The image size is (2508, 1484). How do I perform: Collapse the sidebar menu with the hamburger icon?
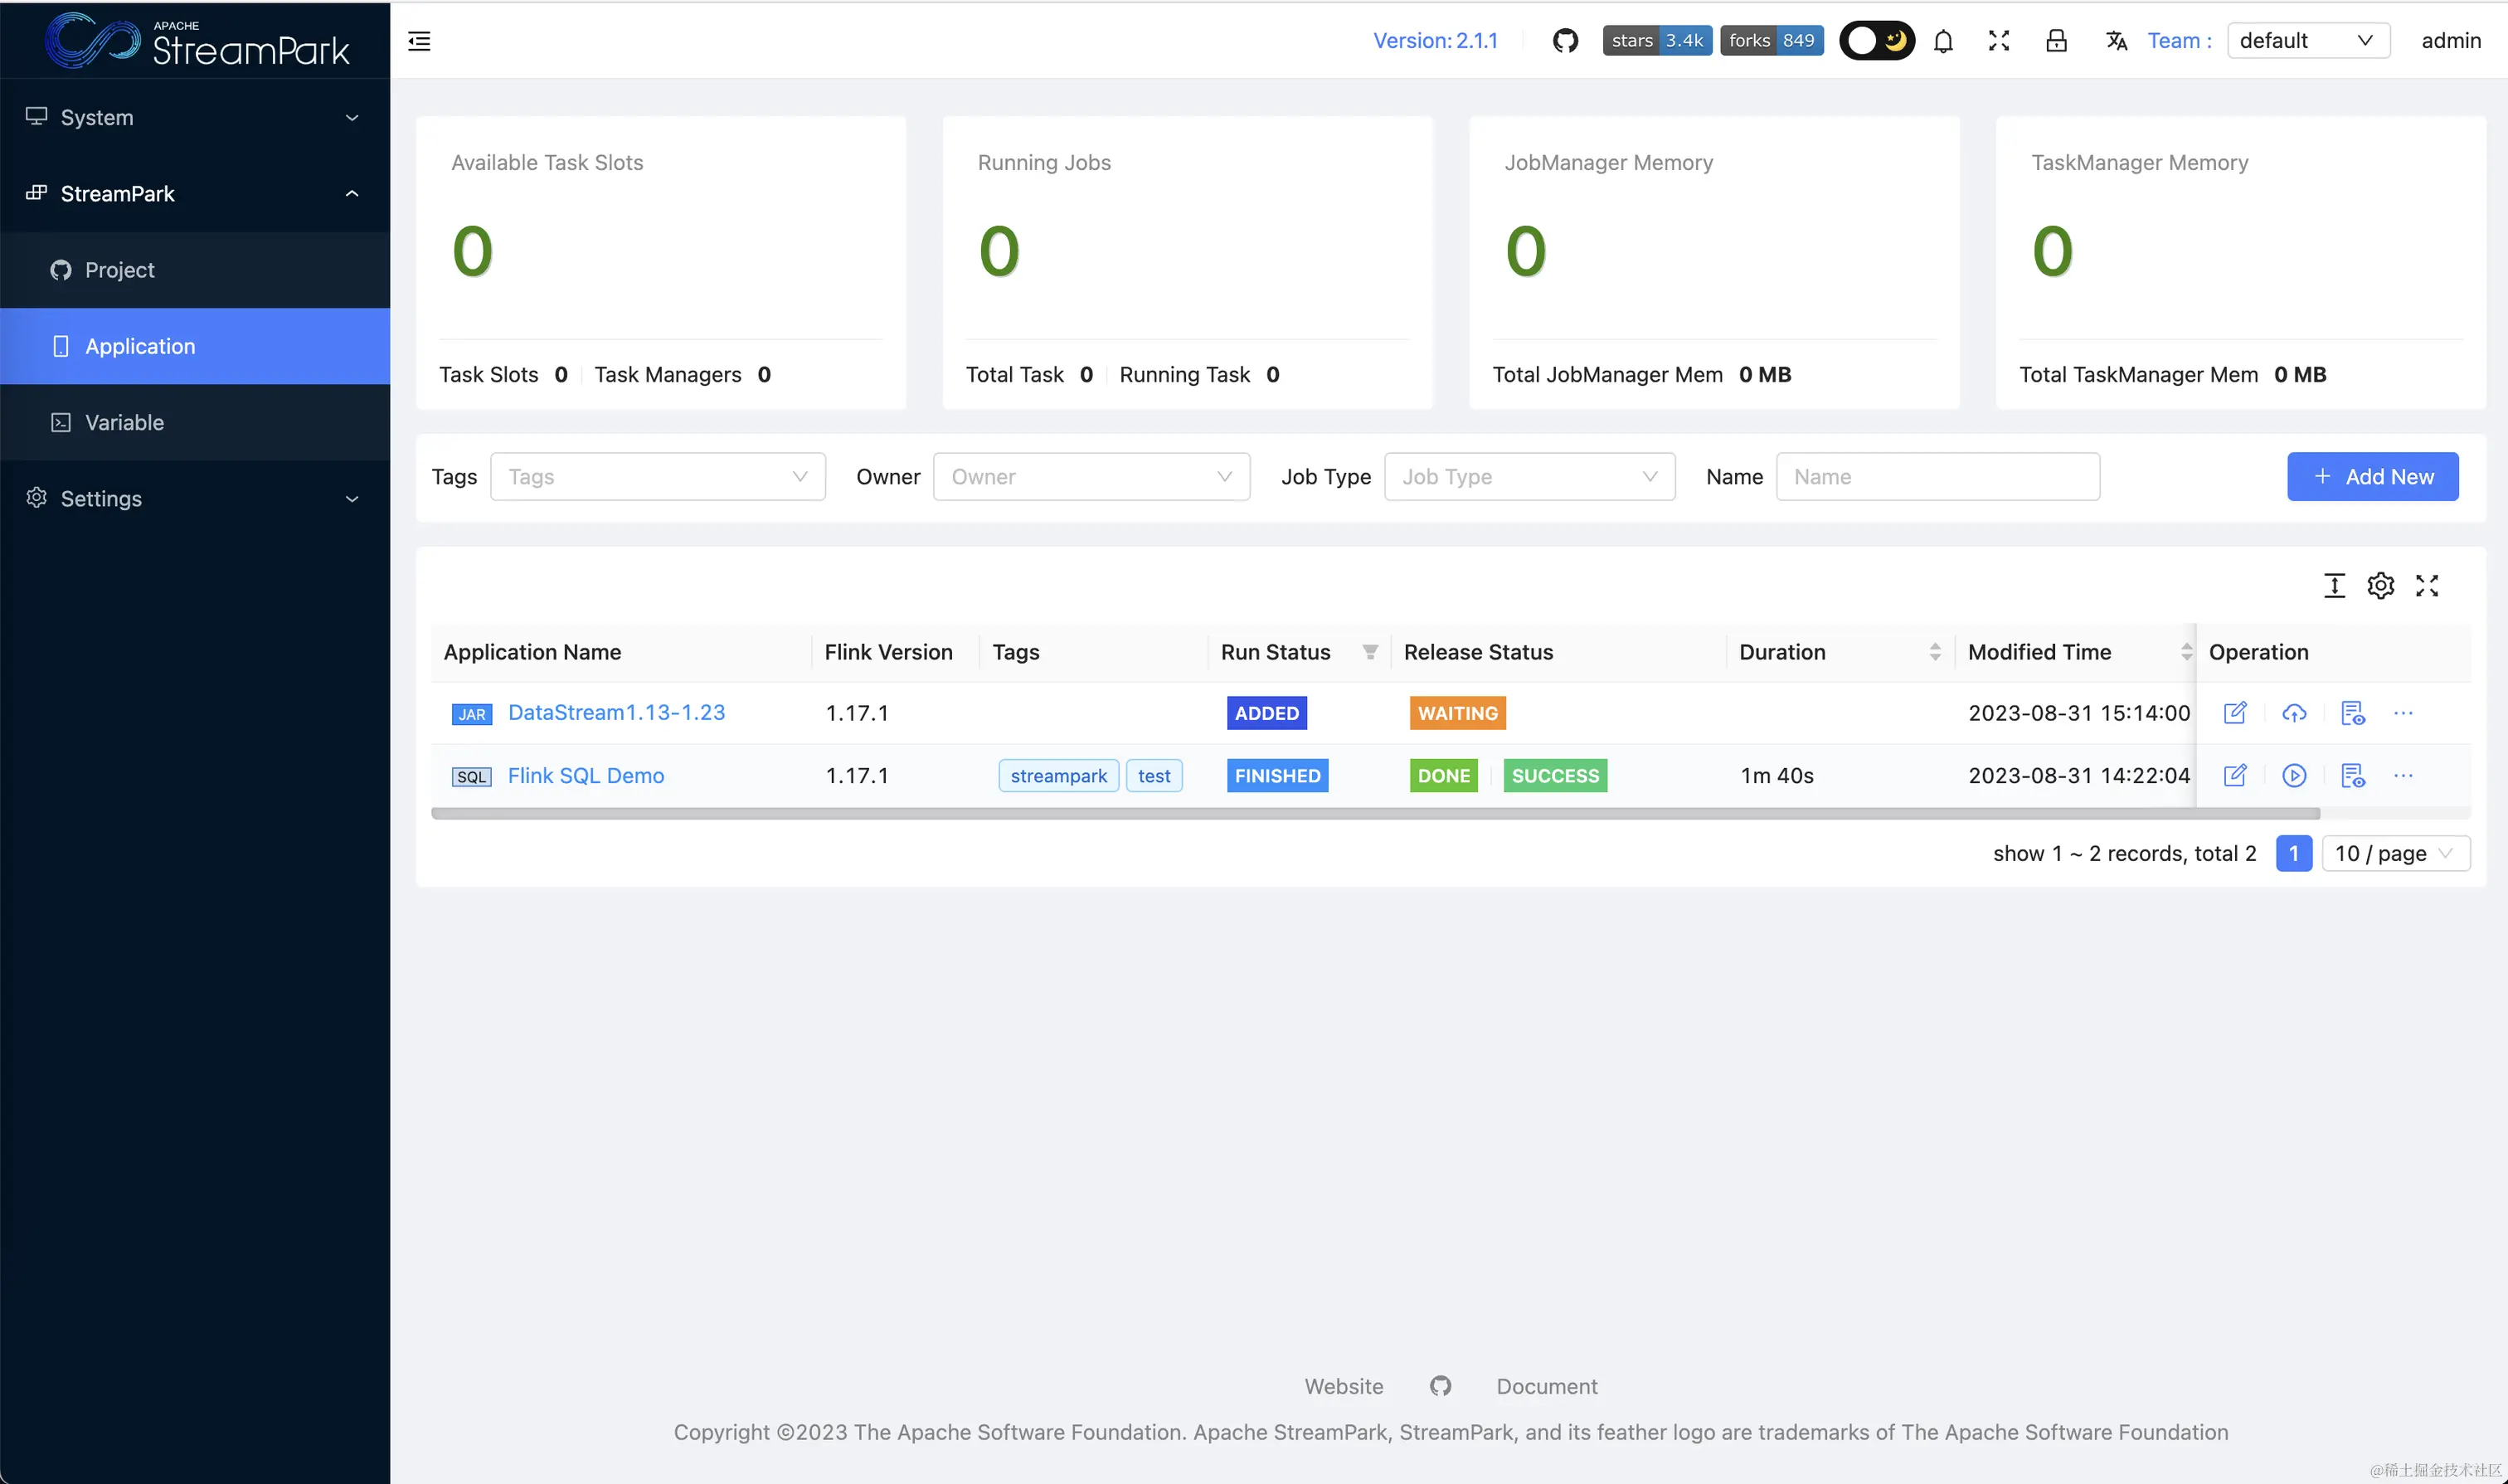(419, 41)
